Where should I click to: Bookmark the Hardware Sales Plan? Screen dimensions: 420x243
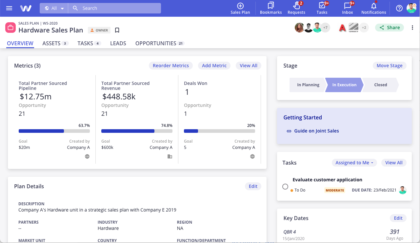coord(117,30)
